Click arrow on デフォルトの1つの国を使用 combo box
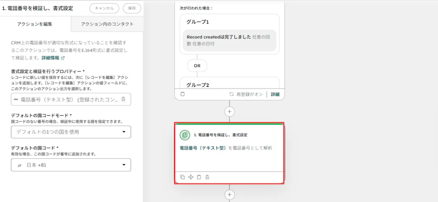Viewport: 438px width, 202px height. click(124, 132)
